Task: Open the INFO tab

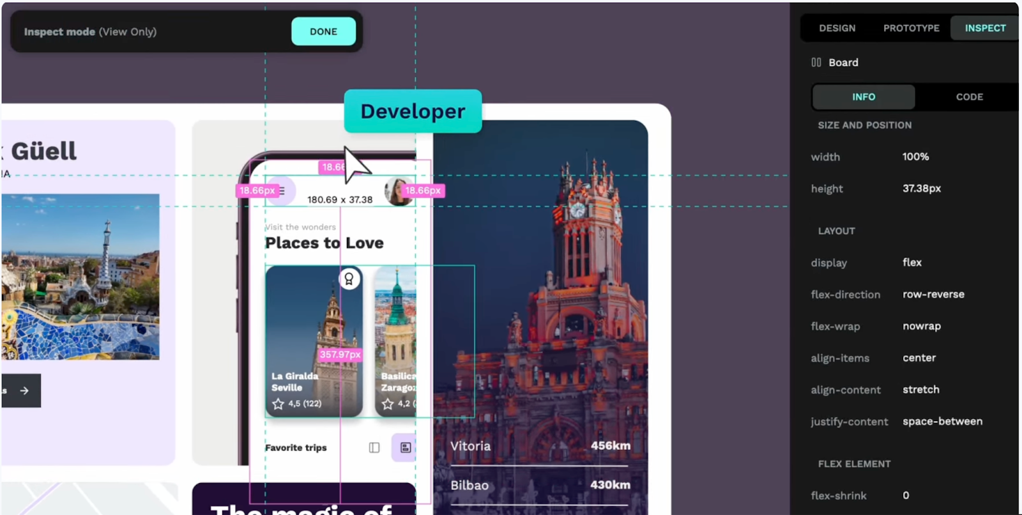Action: (864, 97)
